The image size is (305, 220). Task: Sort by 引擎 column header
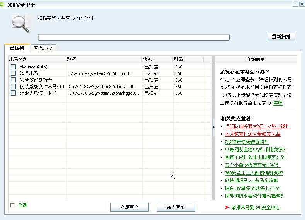[x=188, y=59]
